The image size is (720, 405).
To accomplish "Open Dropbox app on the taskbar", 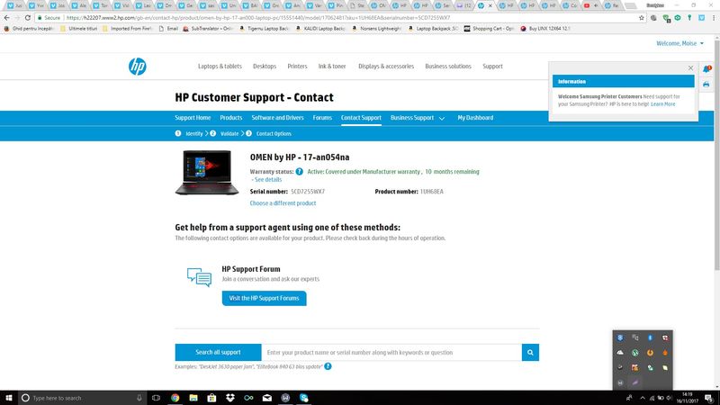I will [x=230, y=398].
